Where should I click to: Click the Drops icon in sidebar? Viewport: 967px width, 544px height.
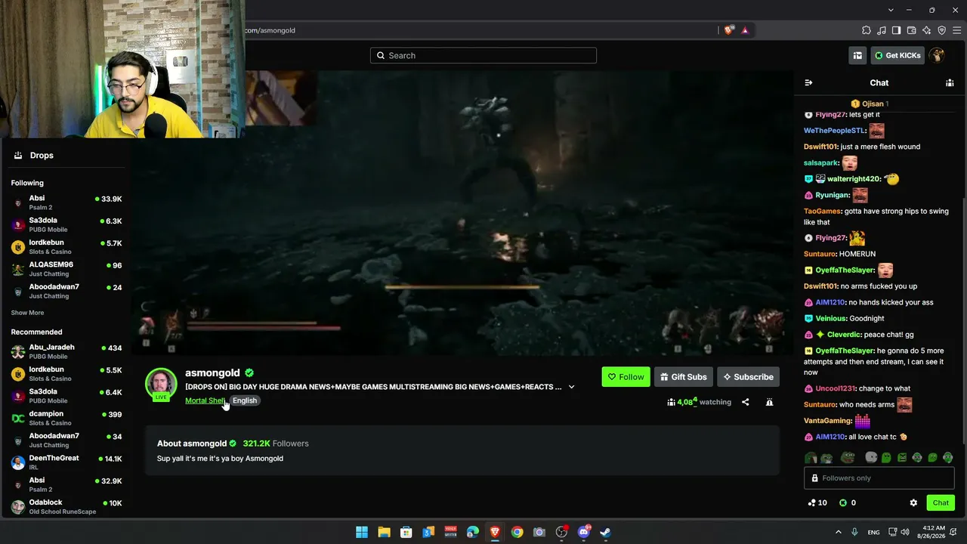pyautogui.click(x=18, y=155)
